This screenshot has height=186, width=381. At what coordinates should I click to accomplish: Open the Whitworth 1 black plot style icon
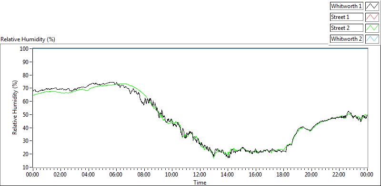pos(372,6)
